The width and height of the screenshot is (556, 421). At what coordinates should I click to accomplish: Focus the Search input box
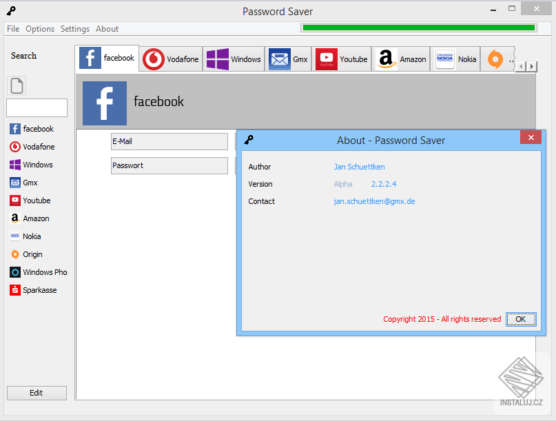tap(37, 107)
